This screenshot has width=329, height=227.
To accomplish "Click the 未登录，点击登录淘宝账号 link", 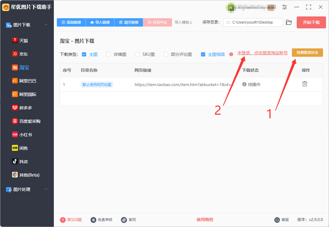I will coord(262,53).
